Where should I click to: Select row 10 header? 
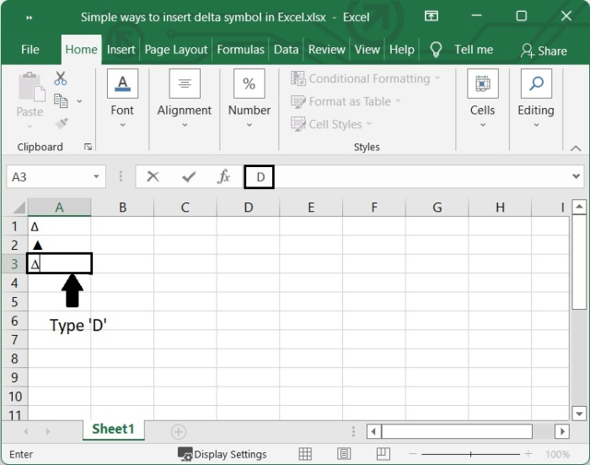click(14, 396)
